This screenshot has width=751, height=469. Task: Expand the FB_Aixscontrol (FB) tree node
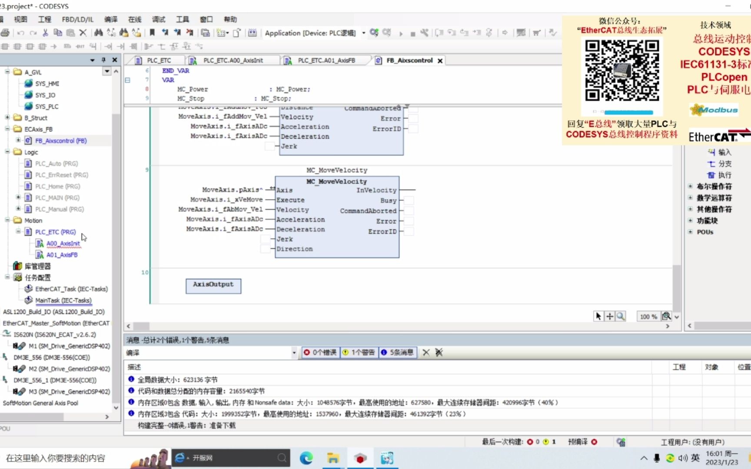tap(18, 140)
